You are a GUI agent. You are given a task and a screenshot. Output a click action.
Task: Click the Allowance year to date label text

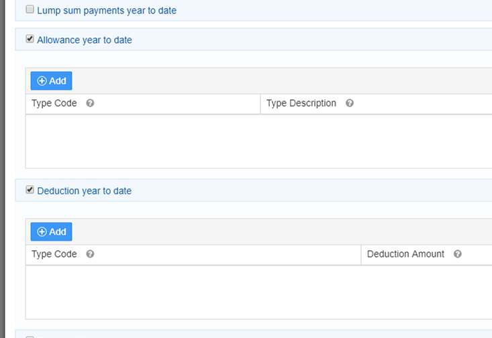[85, 40]
